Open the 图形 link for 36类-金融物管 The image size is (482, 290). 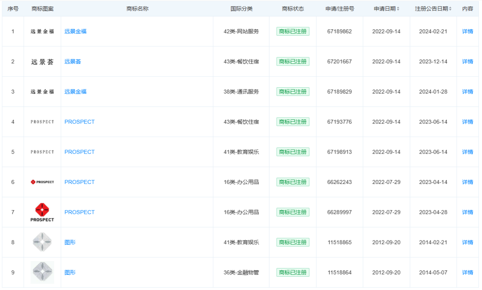[70, 273]
